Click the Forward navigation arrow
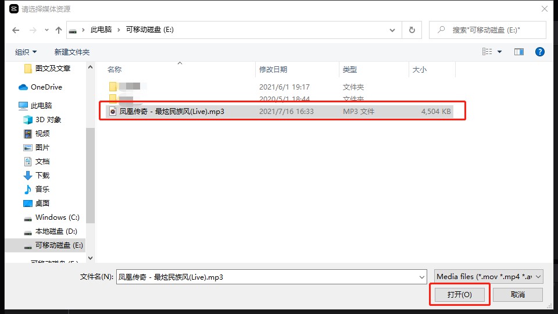558x314 pixels. (33, 30)
